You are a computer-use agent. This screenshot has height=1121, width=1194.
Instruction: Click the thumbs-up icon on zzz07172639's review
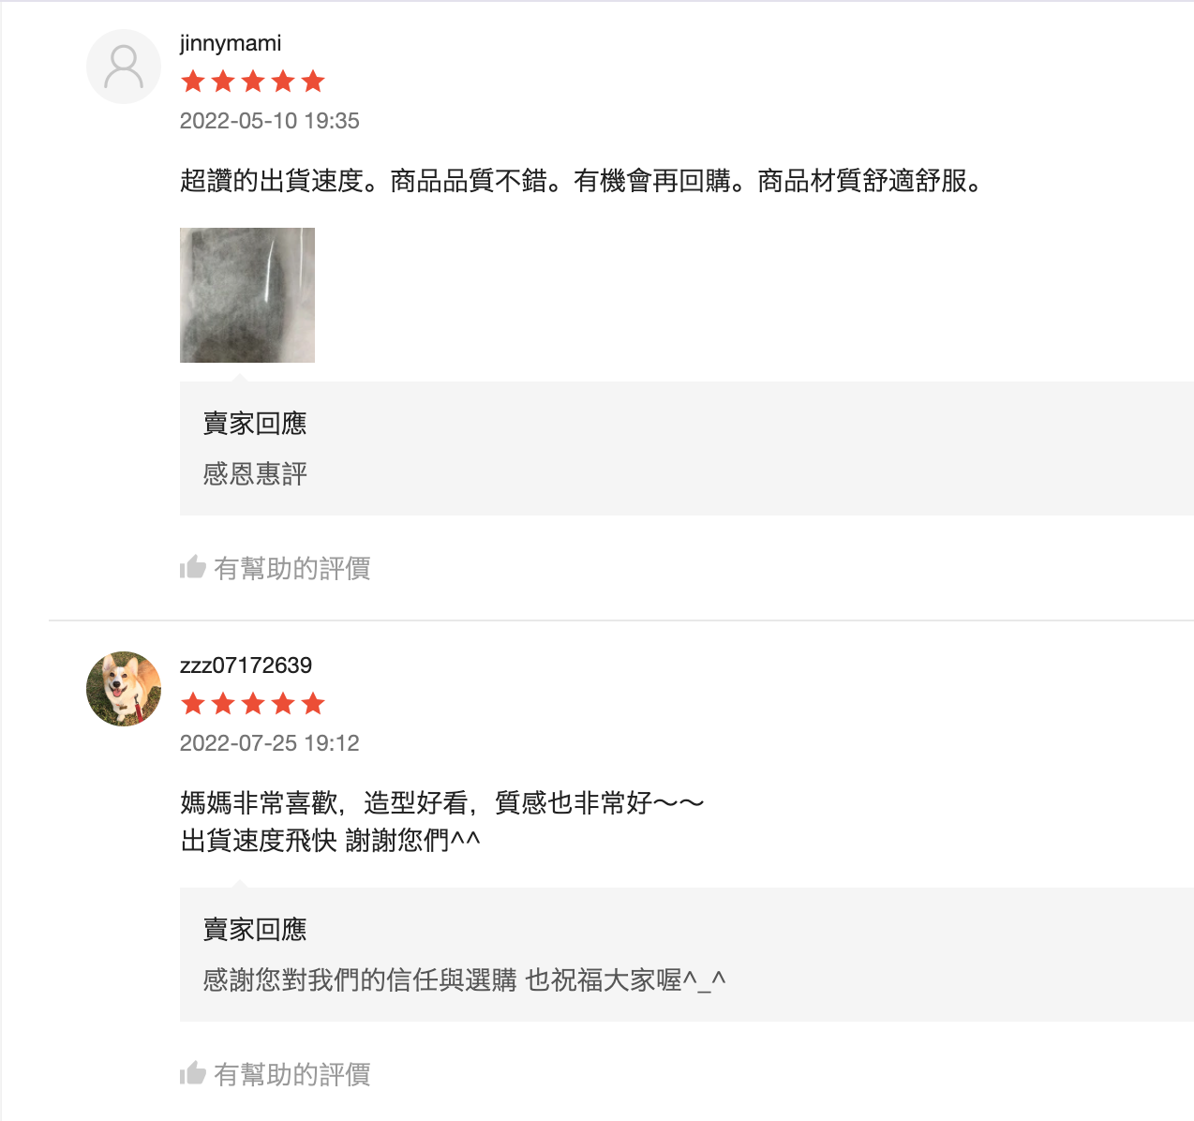coord(194,1074)
